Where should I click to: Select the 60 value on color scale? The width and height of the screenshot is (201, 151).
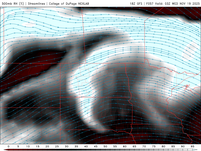(125, 146)
